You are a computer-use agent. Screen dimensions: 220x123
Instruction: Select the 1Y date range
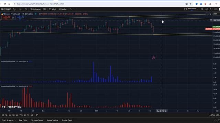25,115
